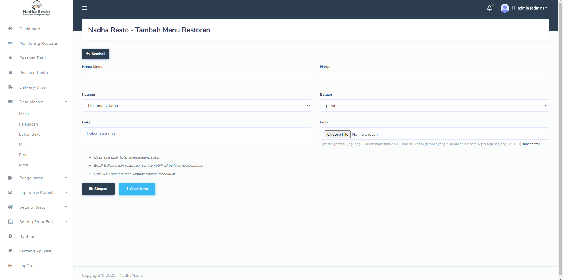Image resolution: width=563 pixels, height=280 pixels.
Task: Open Pesanan Baru
Action: coord(33,58)
